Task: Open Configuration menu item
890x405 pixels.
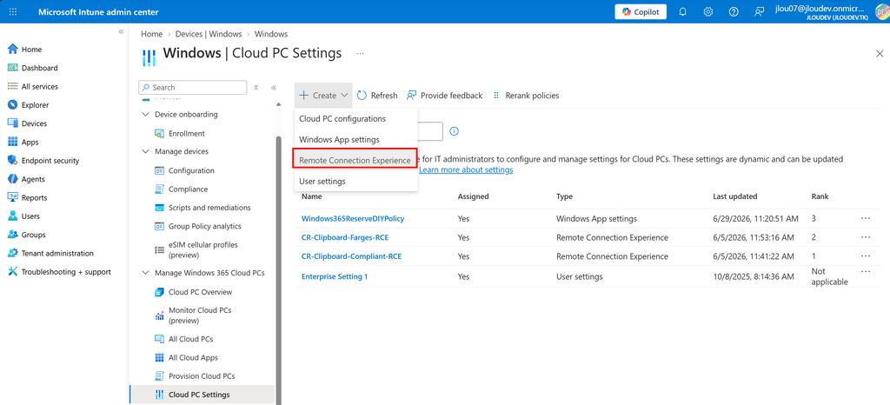Action: (x=191, y=170)
